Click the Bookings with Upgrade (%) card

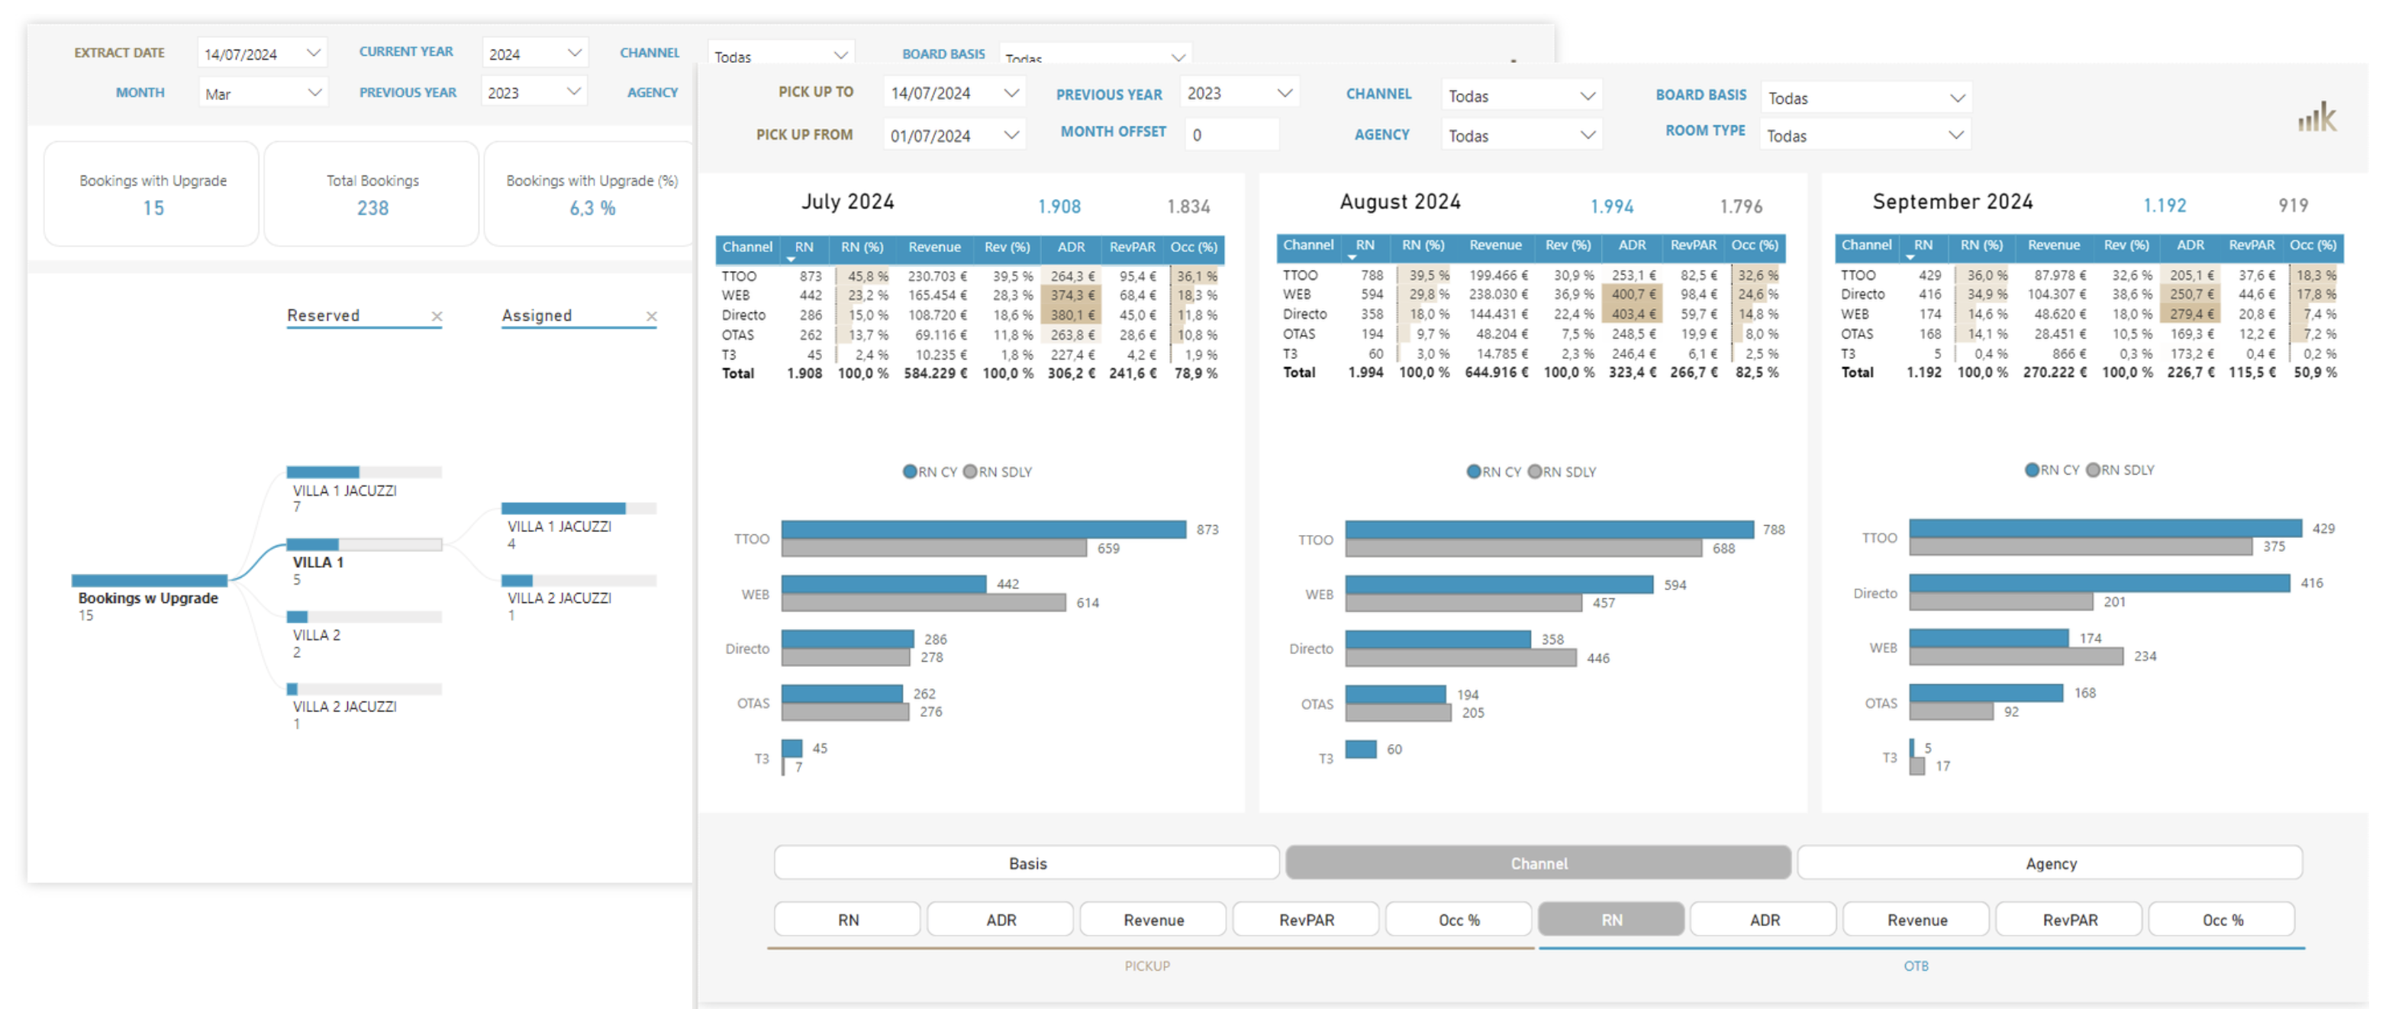591,194
